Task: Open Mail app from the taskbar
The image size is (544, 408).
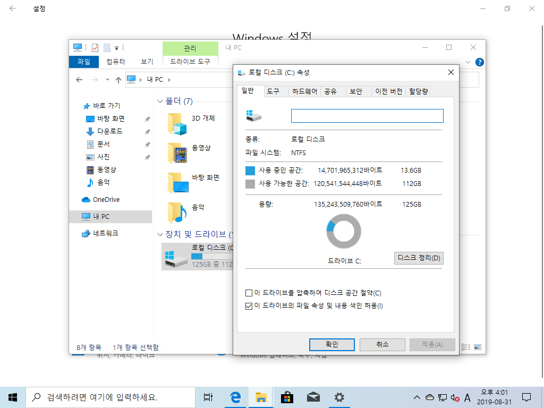Action: (313, 397)
